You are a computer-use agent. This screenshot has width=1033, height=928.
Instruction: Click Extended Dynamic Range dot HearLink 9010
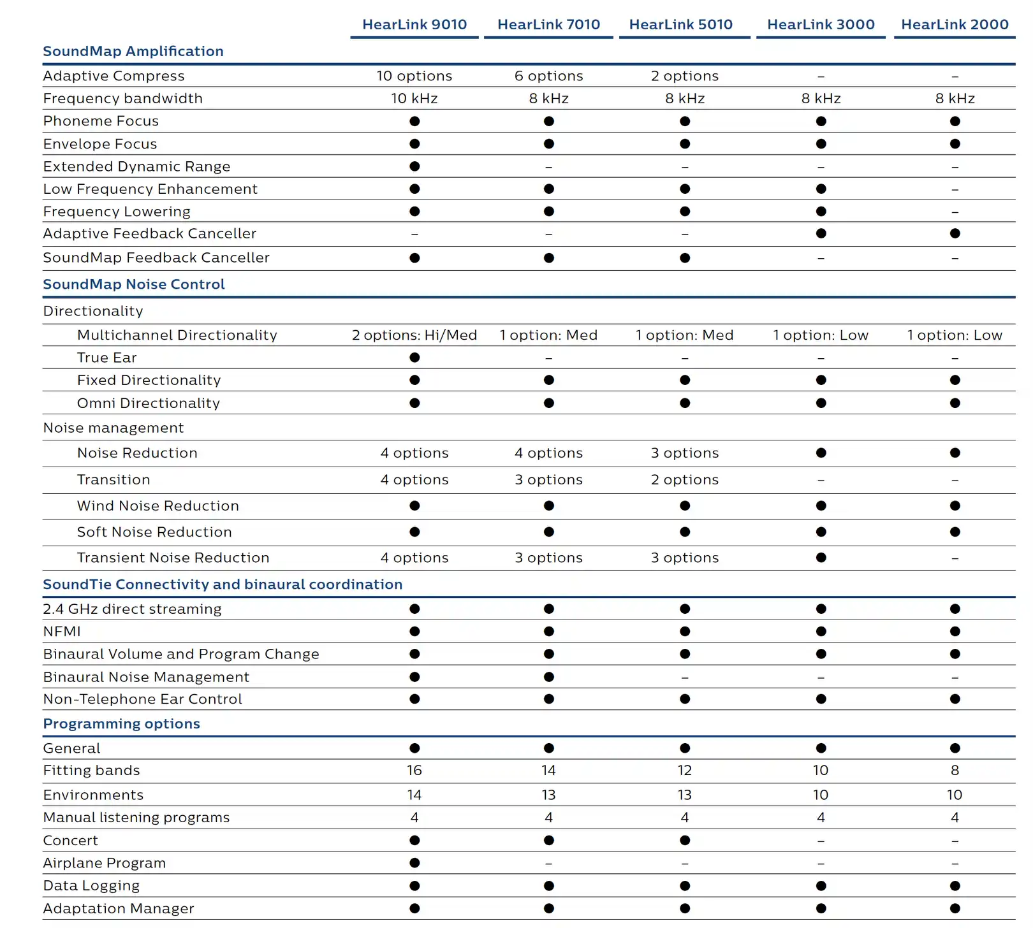click(x=414, y=166)
